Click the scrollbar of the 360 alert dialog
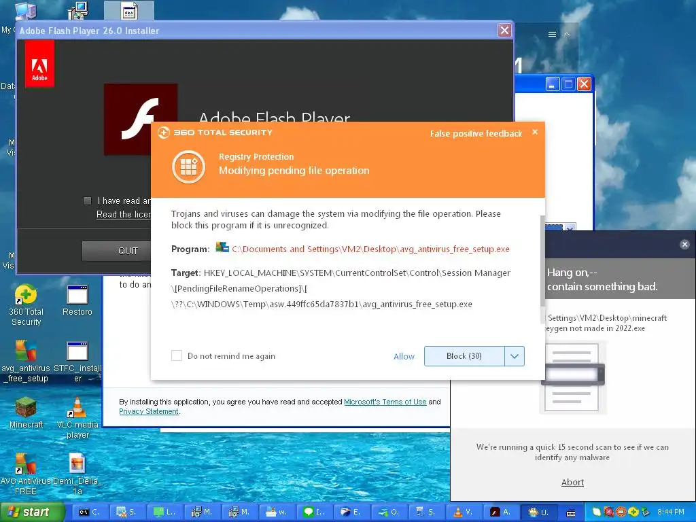The image size is (696, 522). [x=542, y=261]
